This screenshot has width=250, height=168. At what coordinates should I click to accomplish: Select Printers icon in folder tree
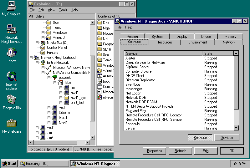click(43, 53)
